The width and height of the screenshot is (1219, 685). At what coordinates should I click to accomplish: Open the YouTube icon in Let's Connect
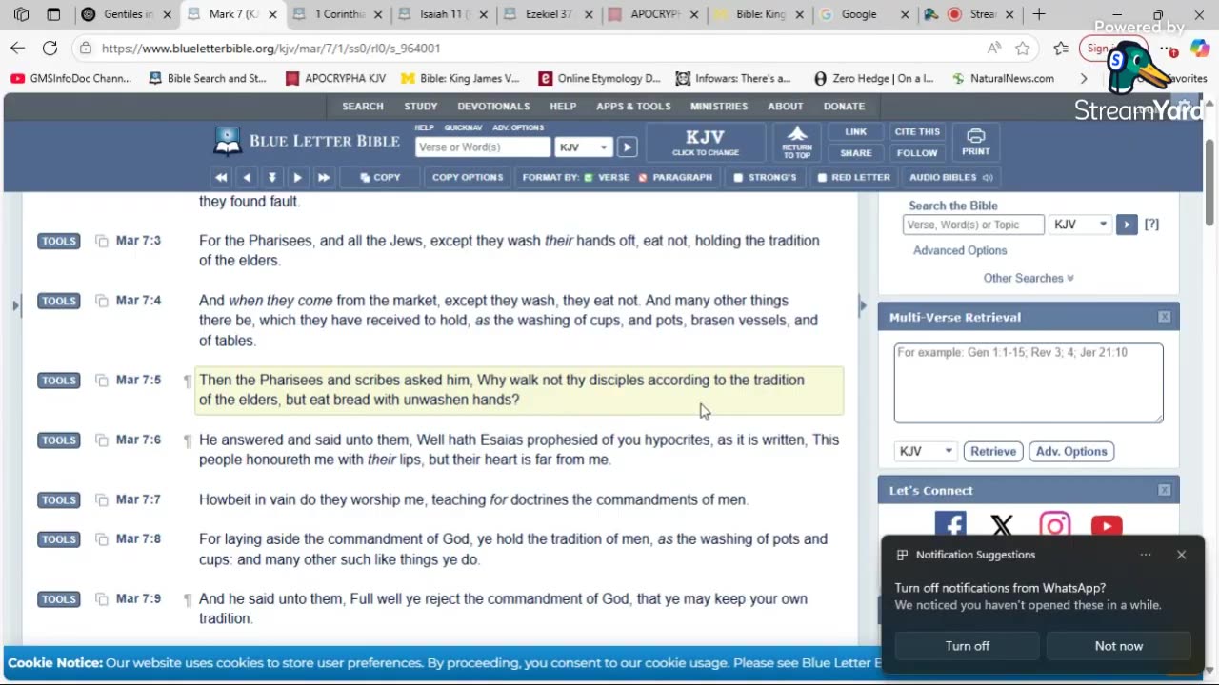[1107, 525]
